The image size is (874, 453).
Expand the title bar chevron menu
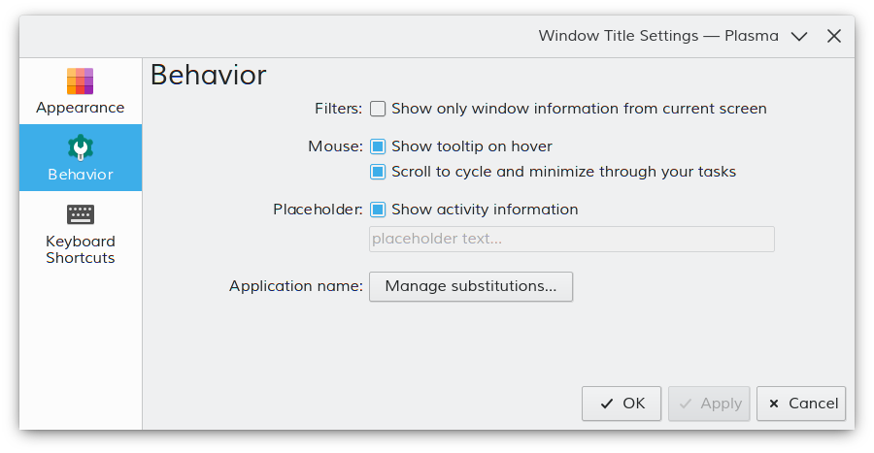pos(799,36)
